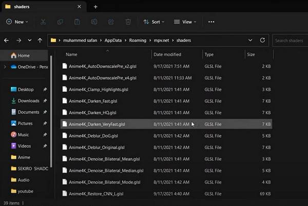Viewport: 308px width, 206px height.
Task: Click the Downloads arrow icon
Action: pos(13,100)
